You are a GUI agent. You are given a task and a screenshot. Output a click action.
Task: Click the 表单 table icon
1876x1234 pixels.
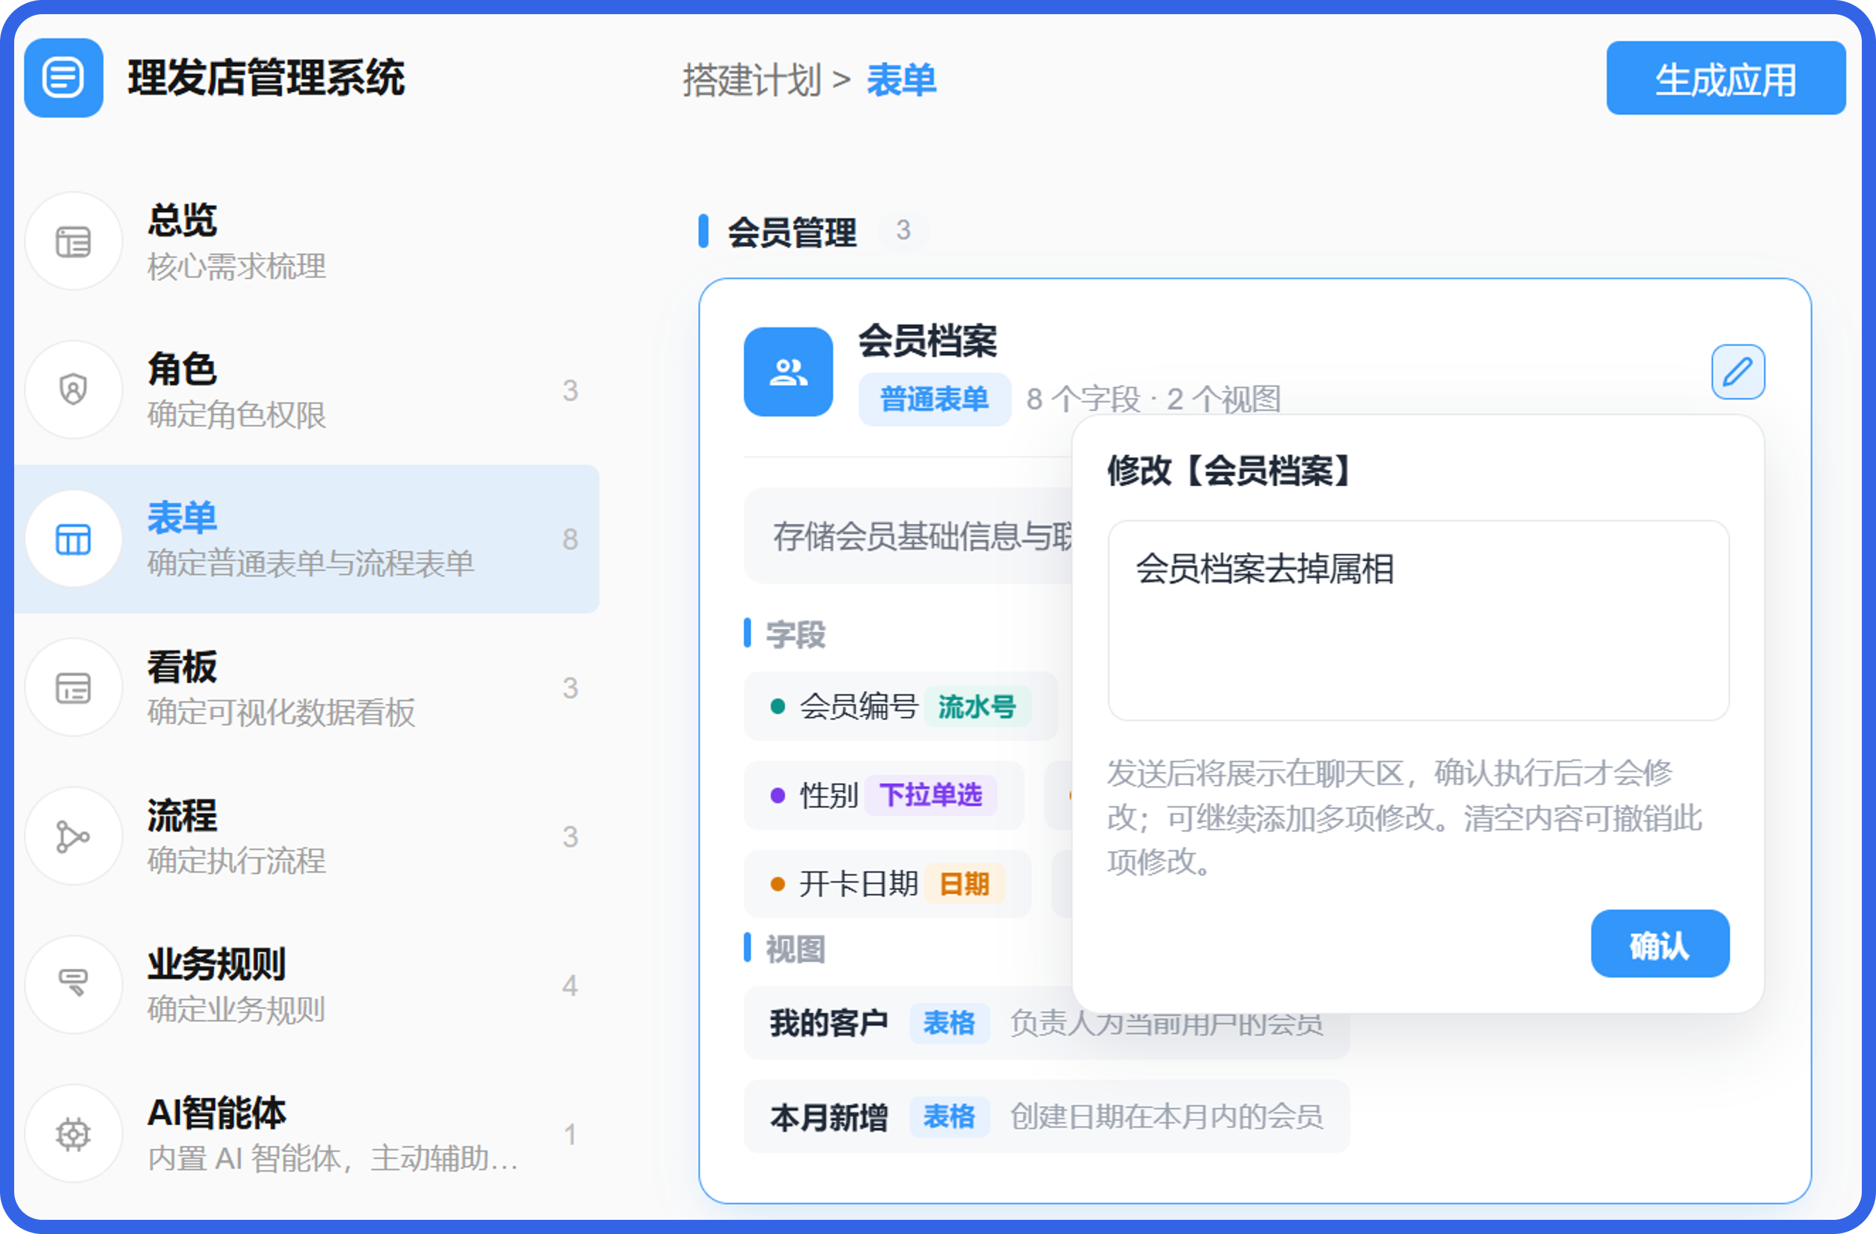point(73,539)
